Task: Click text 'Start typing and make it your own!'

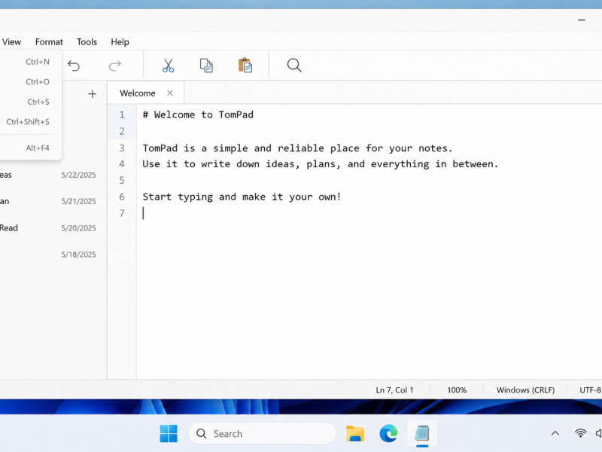Action: (x=242, y=197)
